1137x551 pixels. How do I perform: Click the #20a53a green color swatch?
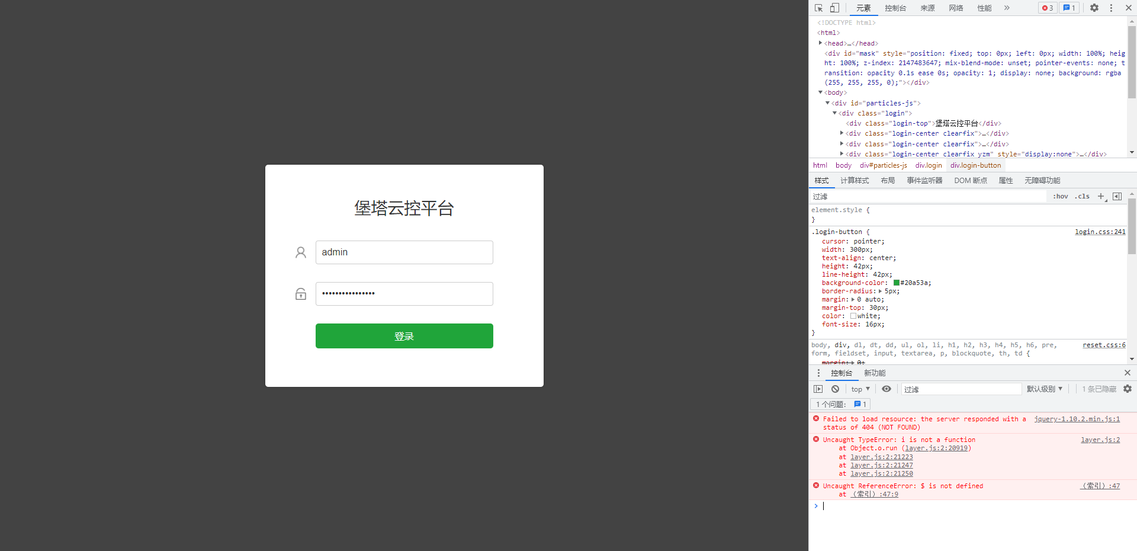pos(897,283)
